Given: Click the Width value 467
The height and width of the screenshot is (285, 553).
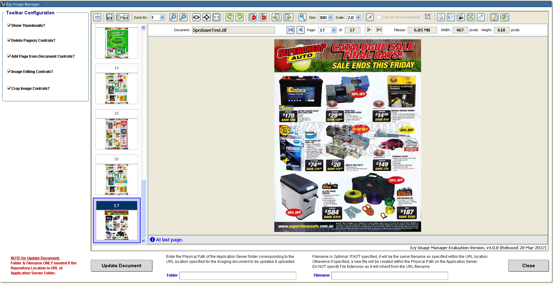Looking at the screenshot, I should click(460, 30).
